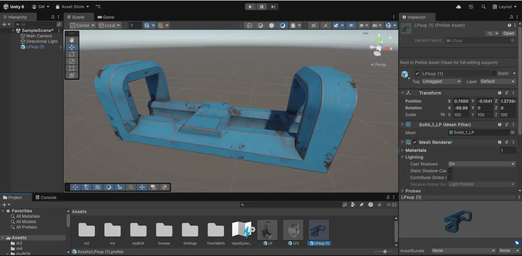Open Transform component presets icon
This screenshot has height=256, width=522.
tap(507, 93)
